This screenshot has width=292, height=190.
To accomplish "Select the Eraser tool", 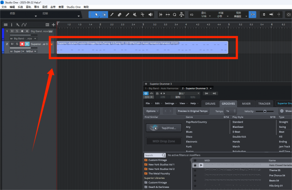I will pyautogui.click(x=120, y=15).
